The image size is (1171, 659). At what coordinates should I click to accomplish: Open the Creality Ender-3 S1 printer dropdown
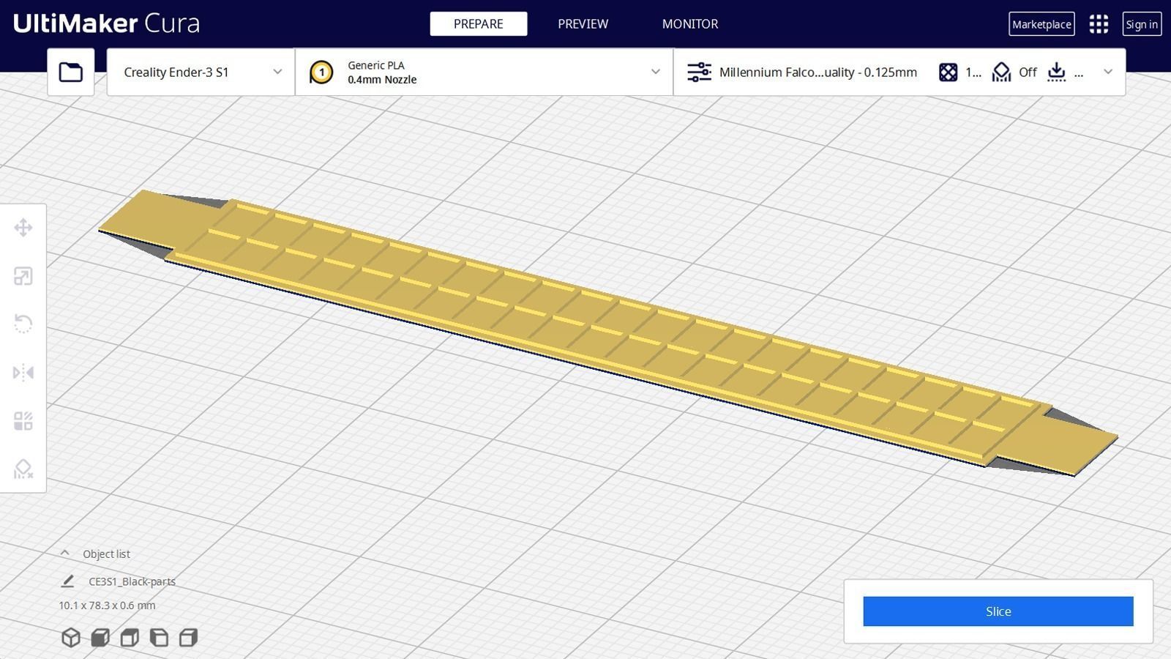pos(201,72)
